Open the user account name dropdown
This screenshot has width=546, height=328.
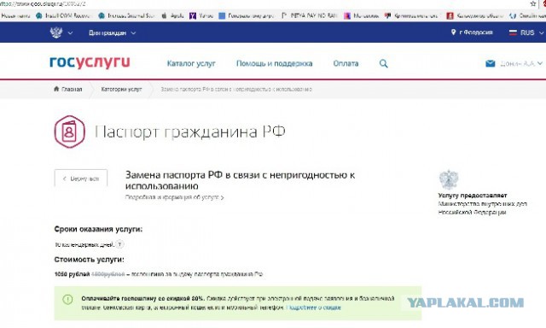pyautogui.click(x=521, y=63)
